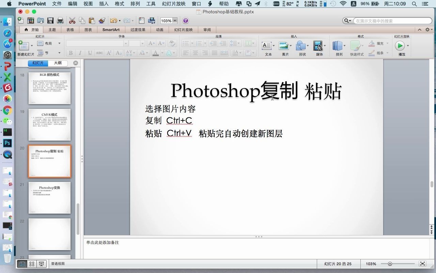Select slide 21 thumbnail in the slide panel
Screen dimensions: 436x273
(x=49, y=198)
